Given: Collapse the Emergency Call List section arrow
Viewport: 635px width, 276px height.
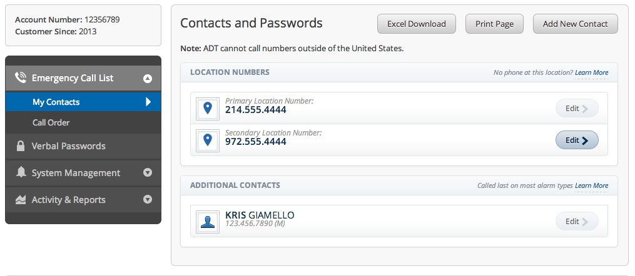Looking at the screenshot, I should coord(148,79).
